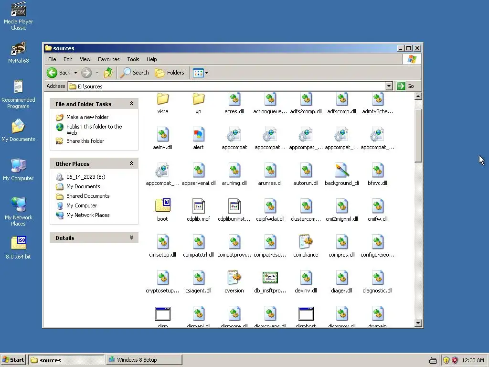Collapse the File and Folder Tasks panel
The height and width of the screenshot is (367, 489).
pos(131,104)
